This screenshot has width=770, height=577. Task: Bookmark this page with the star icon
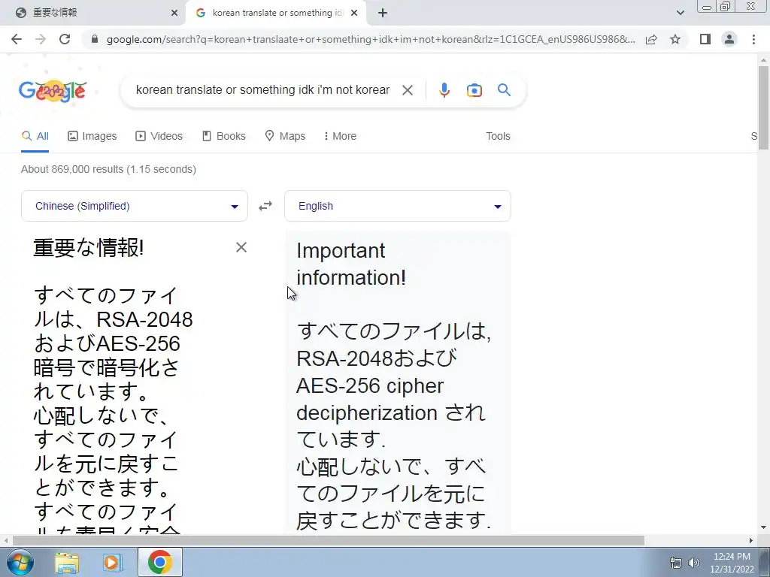coord(675,39)
